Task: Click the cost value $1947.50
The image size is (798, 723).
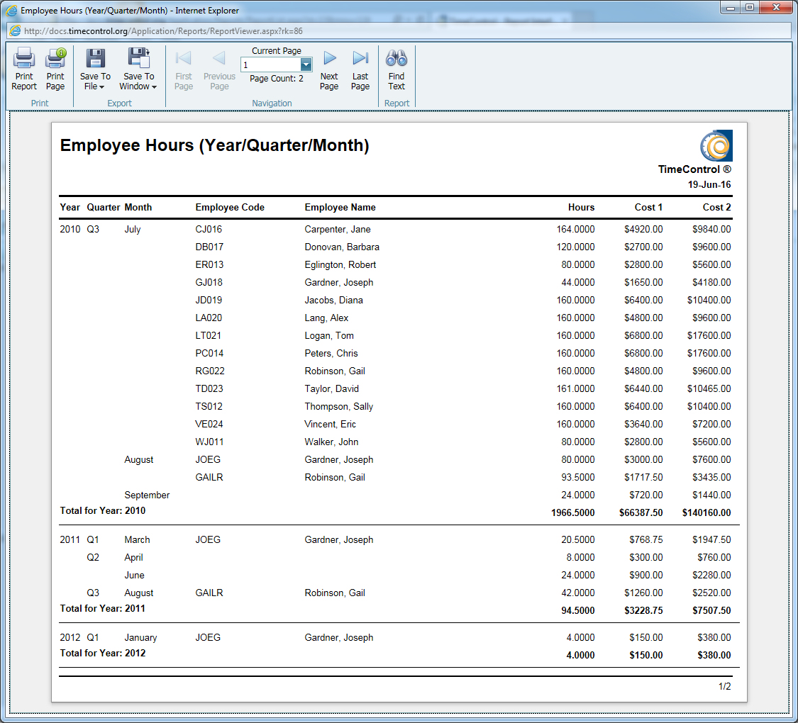Action: pyautogui.click(x=711, y=540)
